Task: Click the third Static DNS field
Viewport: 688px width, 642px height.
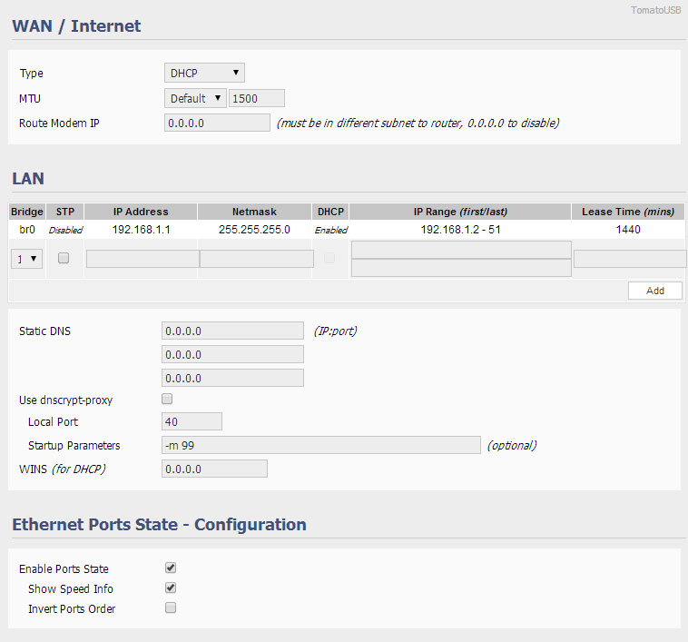Action: point(232,378)
